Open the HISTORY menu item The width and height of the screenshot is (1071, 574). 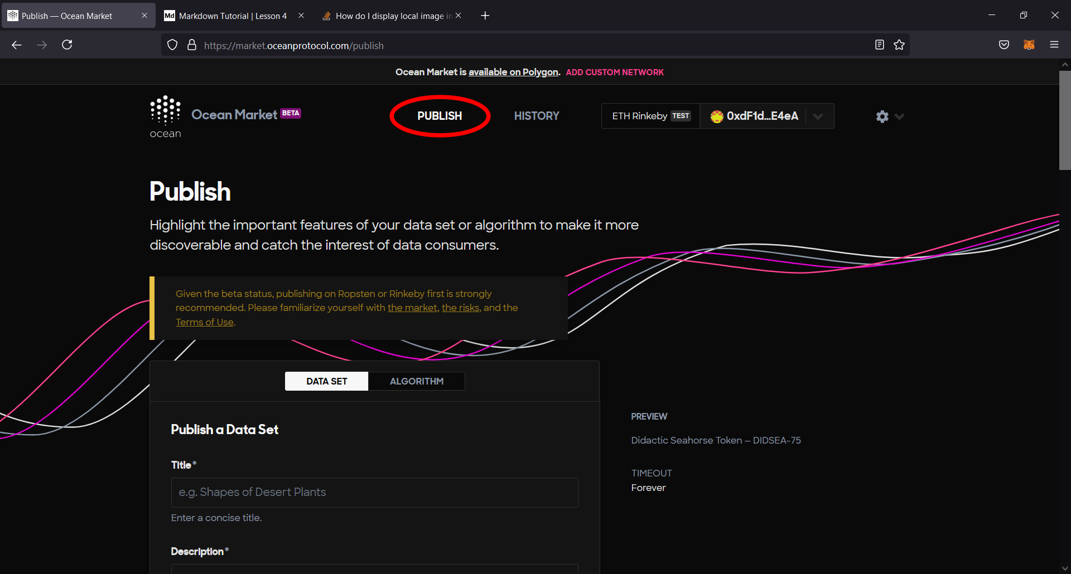tap(537, 116)
